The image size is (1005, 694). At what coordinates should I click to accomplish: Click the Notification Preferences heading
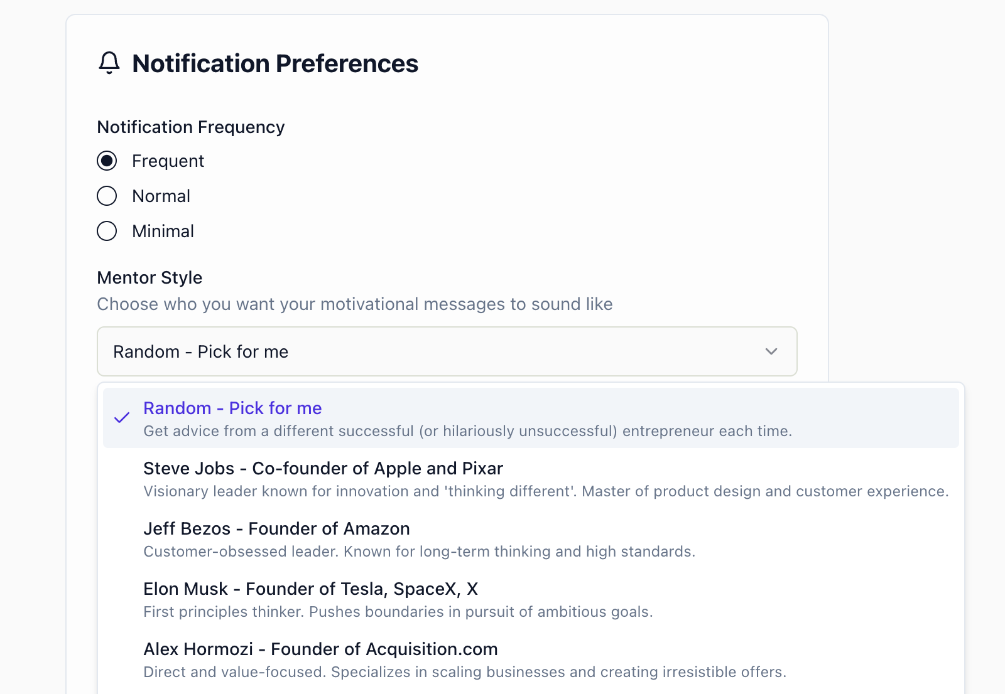click(275, 64)
